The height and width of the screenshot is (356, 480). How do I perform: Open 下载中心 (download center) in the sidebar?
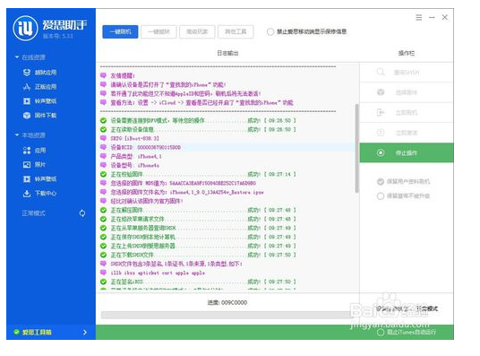coord(39,193)
